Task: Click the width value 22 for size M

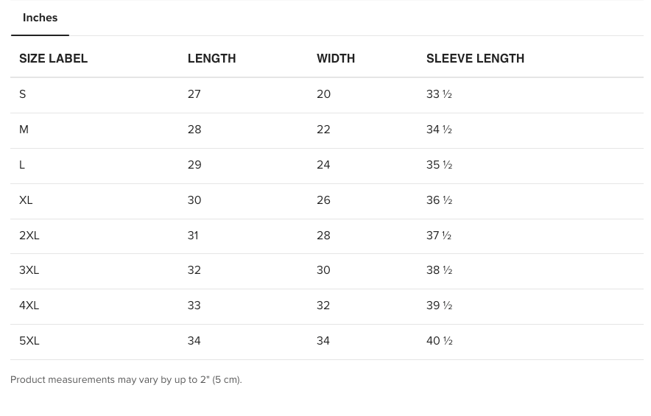Action: [323, 130]
